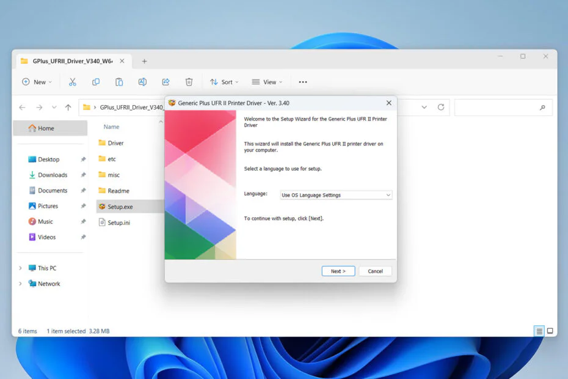Screen dimensions: 568x379
Task: Expand the This PC tree node
Action: [20, 268]
